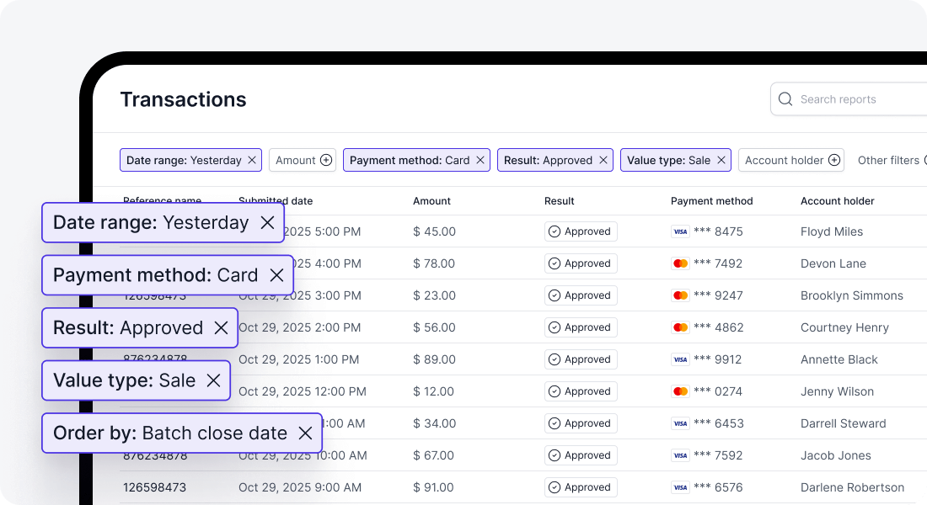The width and height of the screenshot is (927, 505).
Task: Close the large Date range: Yesterday tag
Action: click(267, 223)
